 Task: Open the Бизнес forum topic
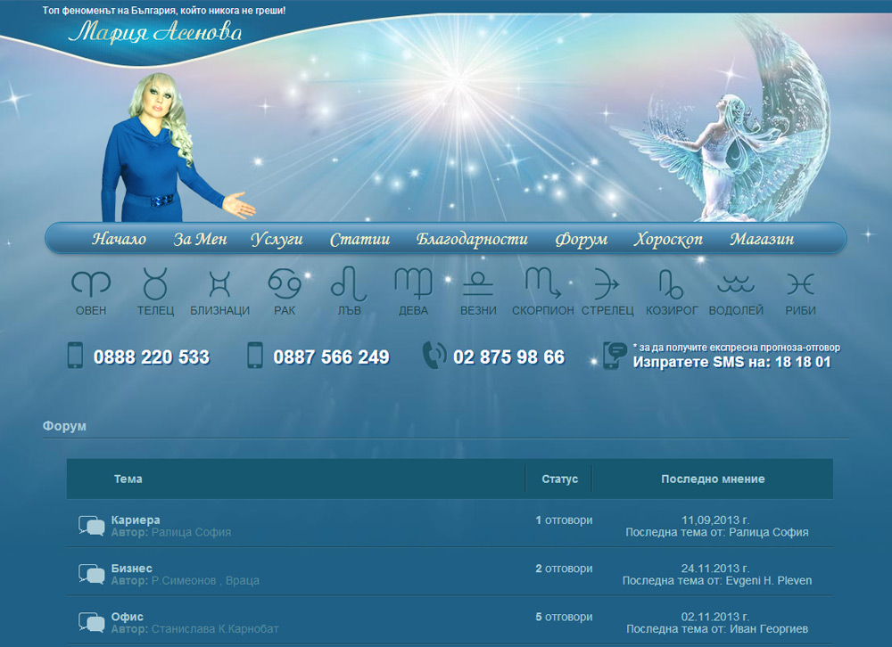[132, 569]
